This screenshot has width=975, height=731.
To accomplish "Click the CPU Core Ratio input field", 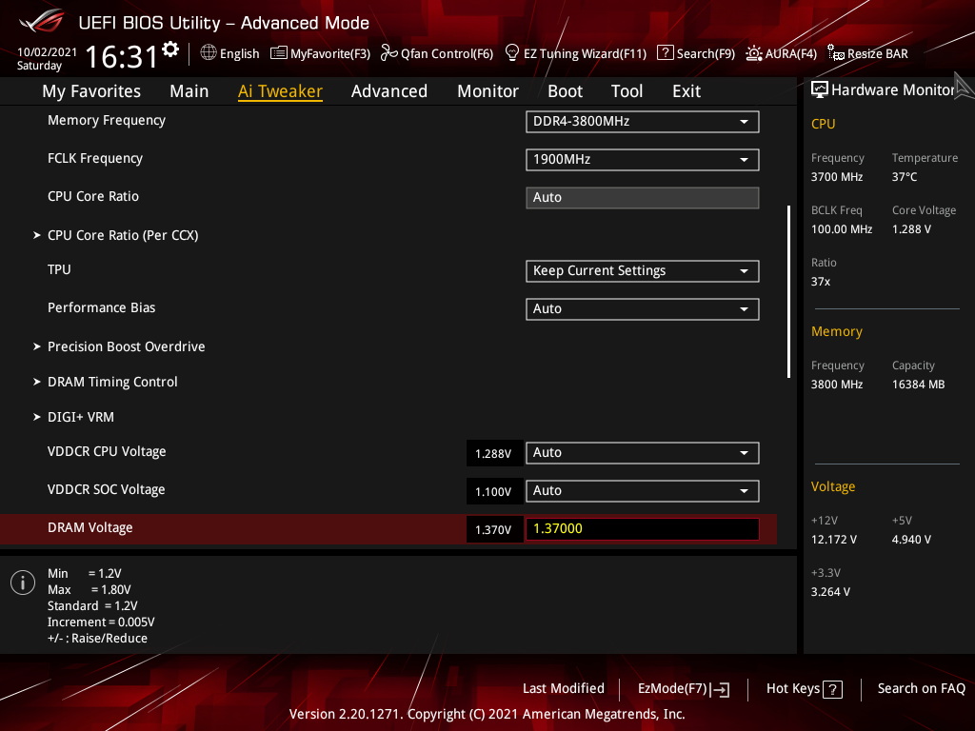I will click(643, 198).
